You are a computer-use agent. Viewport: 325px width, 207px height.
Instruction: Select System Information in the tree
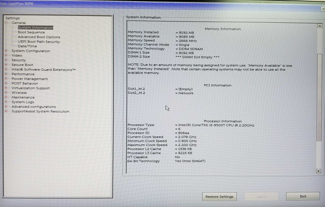click(x=35, y=28)
